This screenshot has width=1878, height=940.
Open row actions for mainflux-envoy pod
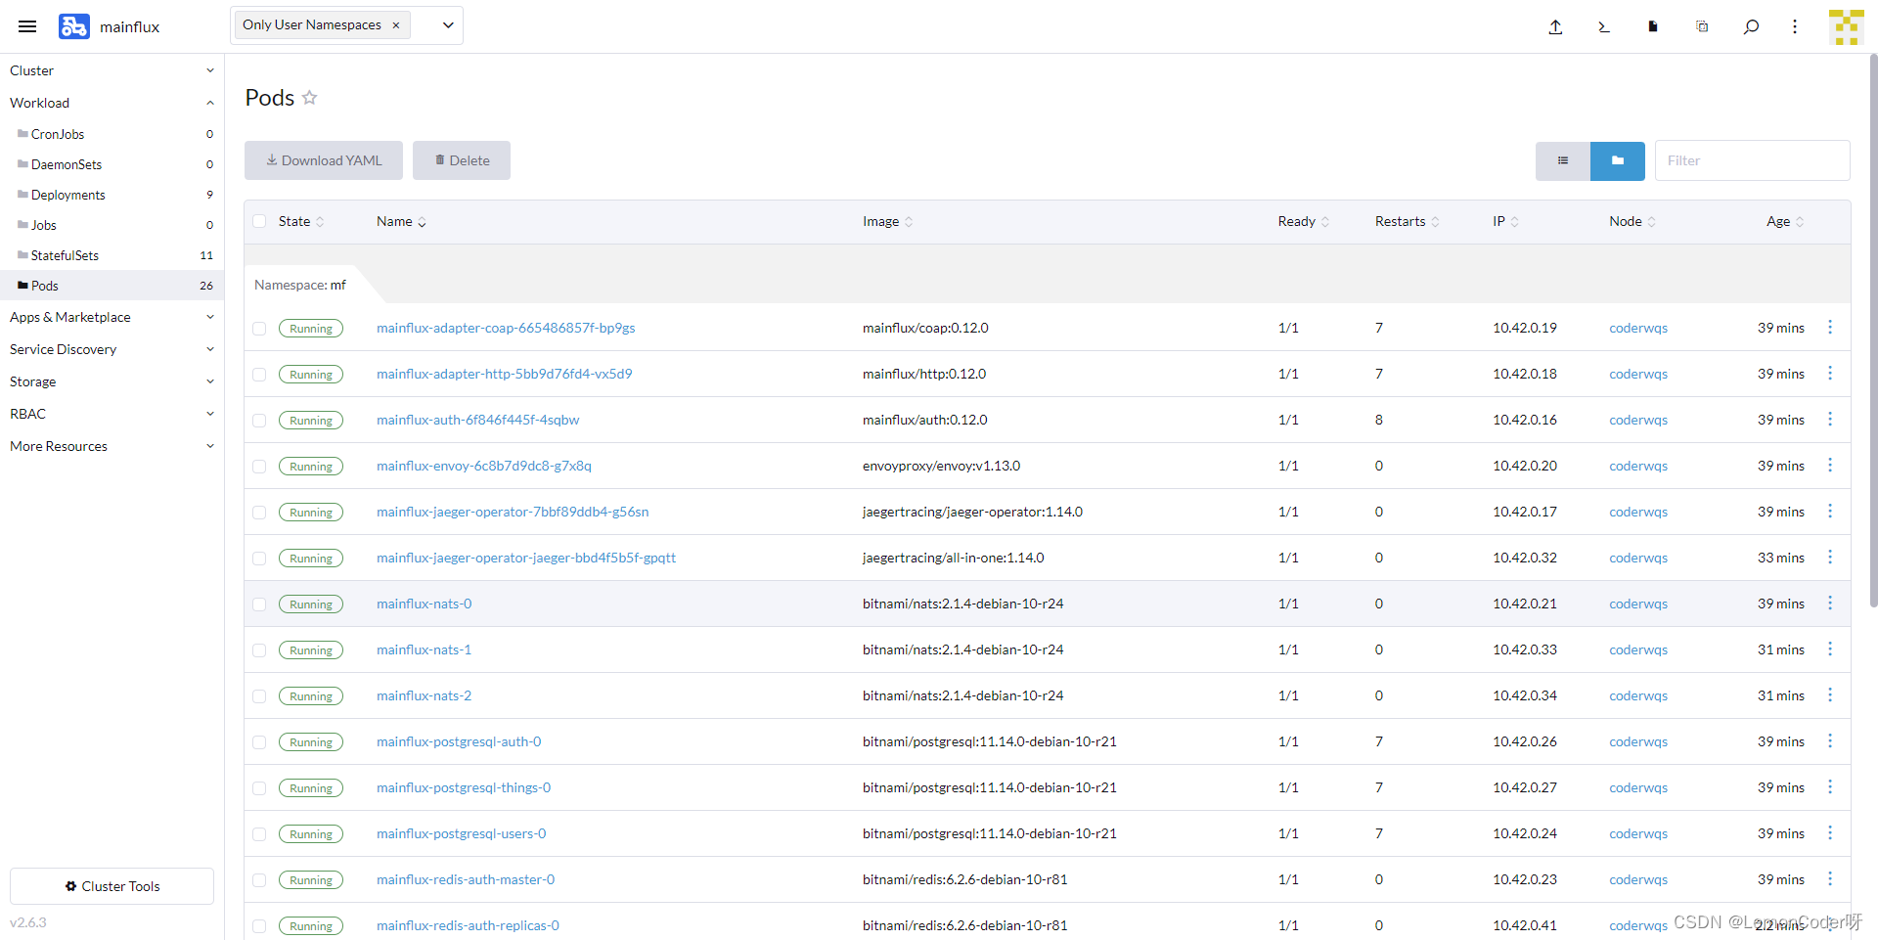[x=1830, y=465]
